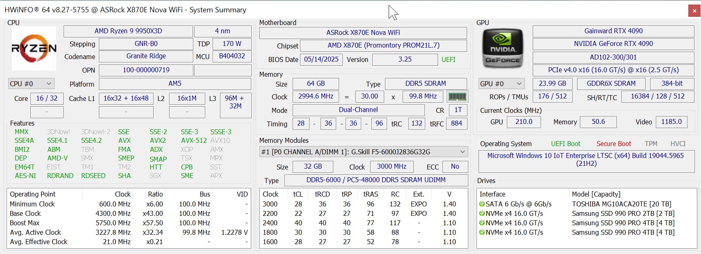Click the status icon for the Samsung 990 PRO 2TB

482,213
